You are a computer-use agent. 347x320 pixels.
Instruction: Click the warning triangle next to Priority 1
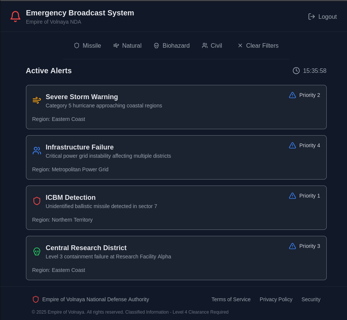[x=292, y=196]
